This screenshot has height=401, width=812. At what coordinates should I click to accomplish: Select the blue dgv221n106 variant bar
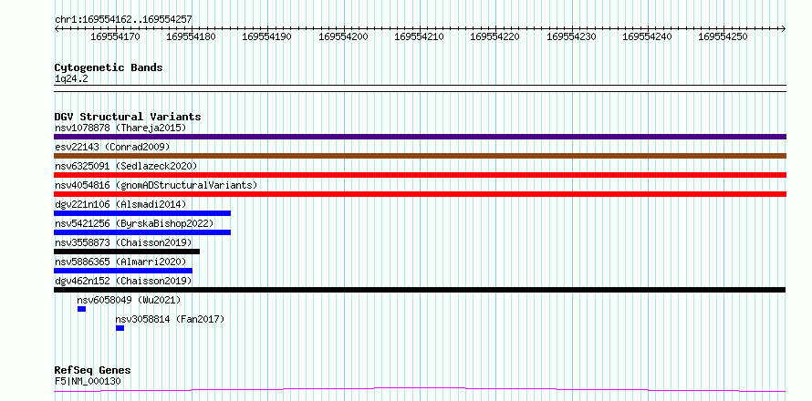tap(142, 213)
